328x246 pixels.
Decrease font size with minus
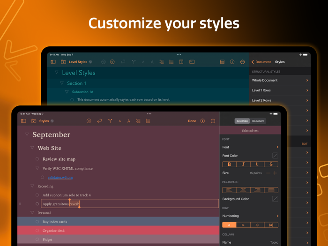pyautogui.click(x=268, y=173)
